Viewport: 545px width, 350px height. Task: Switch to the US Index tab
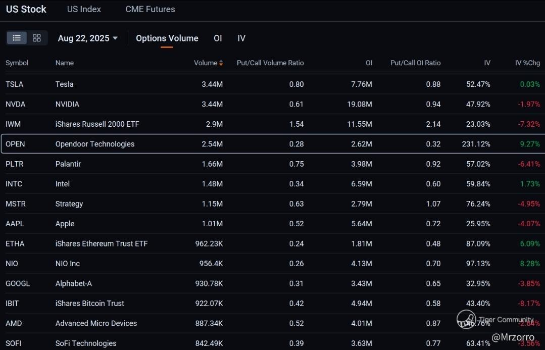(84, 9)
